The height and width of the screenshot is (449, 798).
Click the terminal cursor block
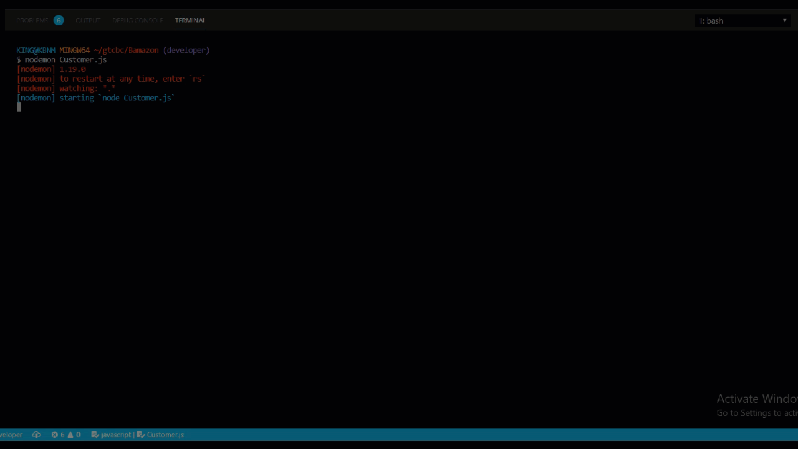coord(19,107)
